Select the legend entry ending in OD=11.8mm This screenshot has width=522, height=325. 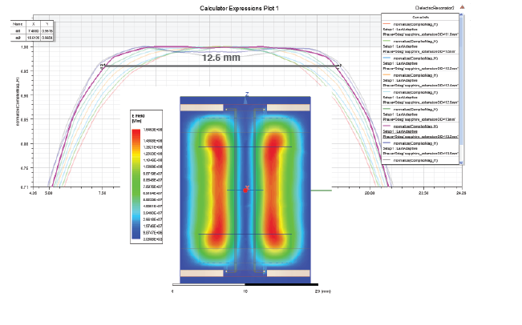(420, 29)
